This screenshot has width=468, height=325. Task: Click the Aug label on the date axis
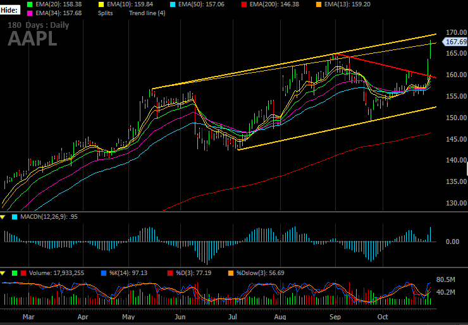pyautogui.click(x=280, y=317)
